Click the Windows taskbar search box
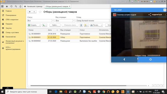167x94 pixels. [26, 92]
